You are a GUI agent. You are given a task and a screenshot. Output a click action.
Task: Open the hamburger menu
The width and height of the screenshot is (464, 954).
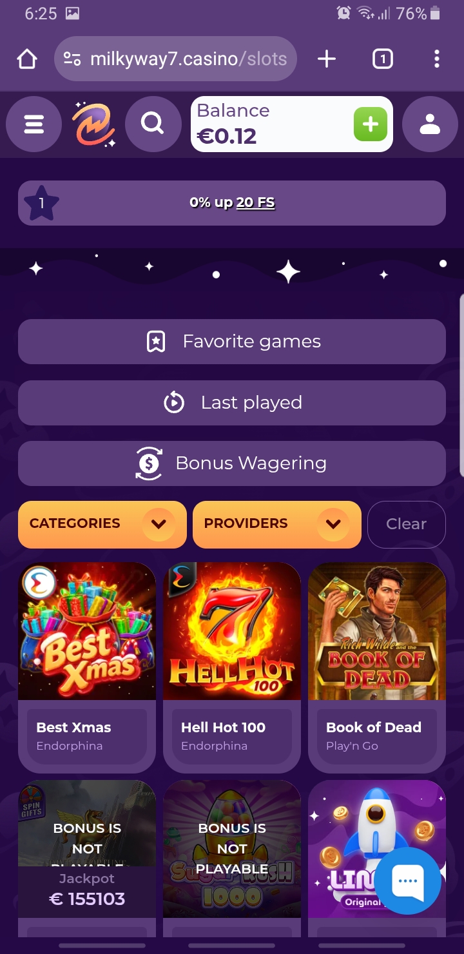tap(34, 124)
